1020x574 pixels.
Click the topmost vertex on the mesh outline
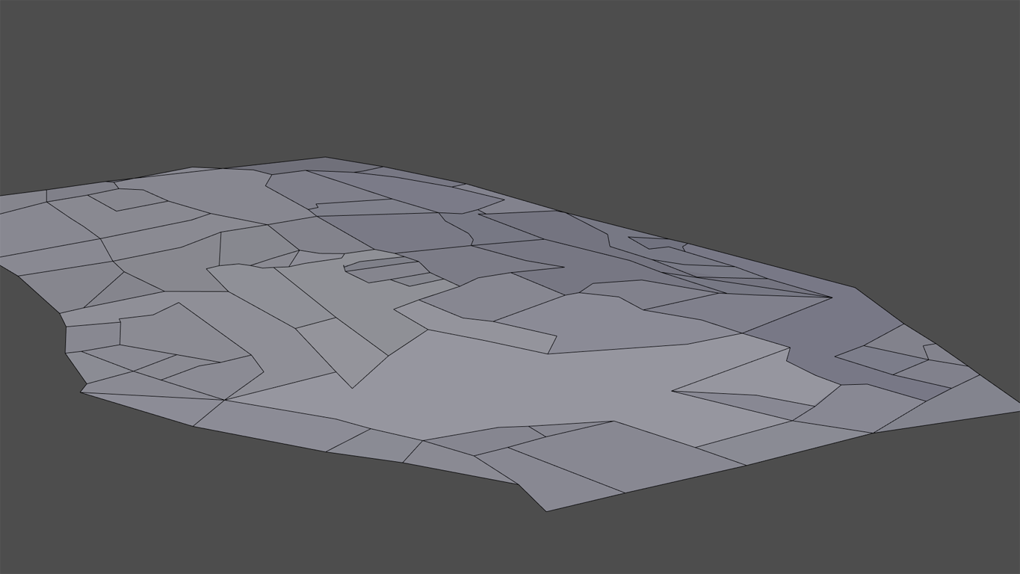point(325,157)
